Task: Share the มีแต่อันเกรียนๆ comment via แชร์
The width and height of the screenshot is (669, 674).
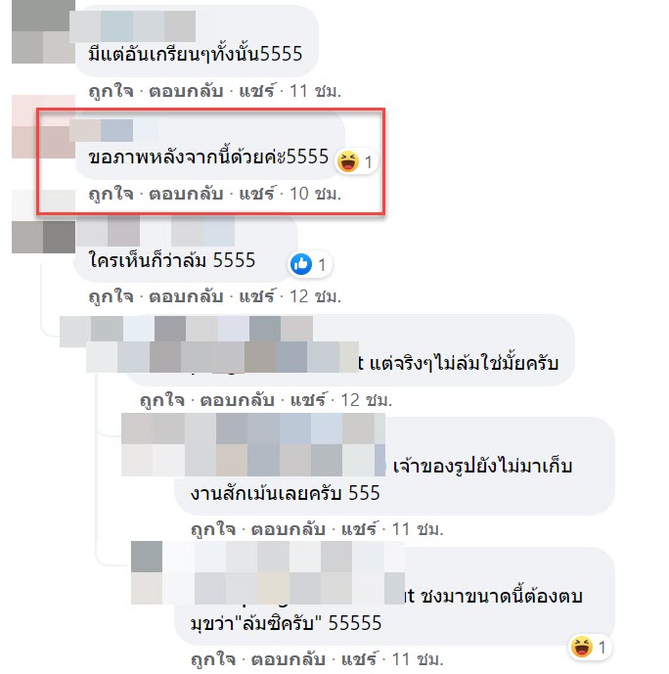Action: coord(256,91)
